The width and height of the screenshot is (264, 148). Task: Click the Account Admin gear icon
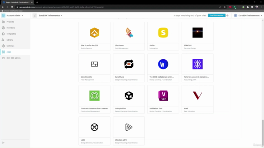pos(3,16)
